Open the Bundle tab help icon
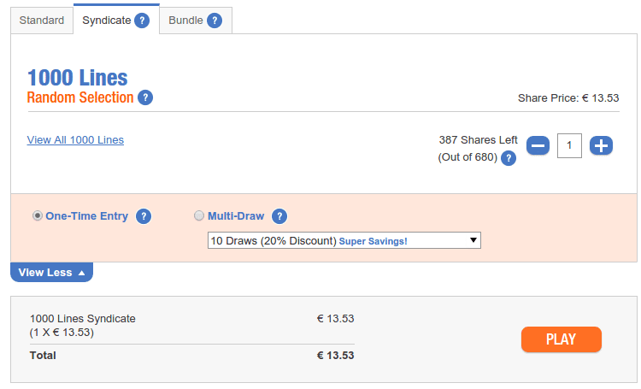The image size is (641, 389). pos(215,20)
